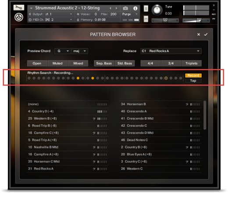Select pattern 40 Crescendo A
This screenshot has height=201, width=228.
160,111
